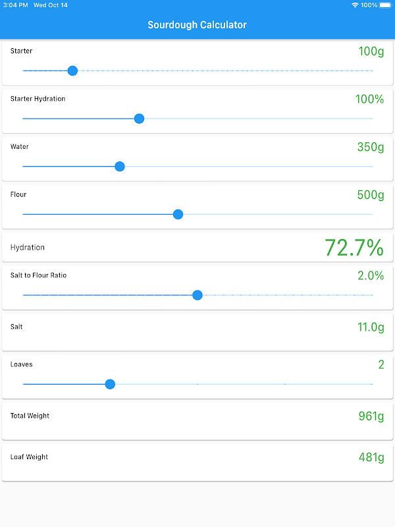Tap the 481g loaf weight value
Viewport: 395px width, 527px height.
[x=371, y=457]
